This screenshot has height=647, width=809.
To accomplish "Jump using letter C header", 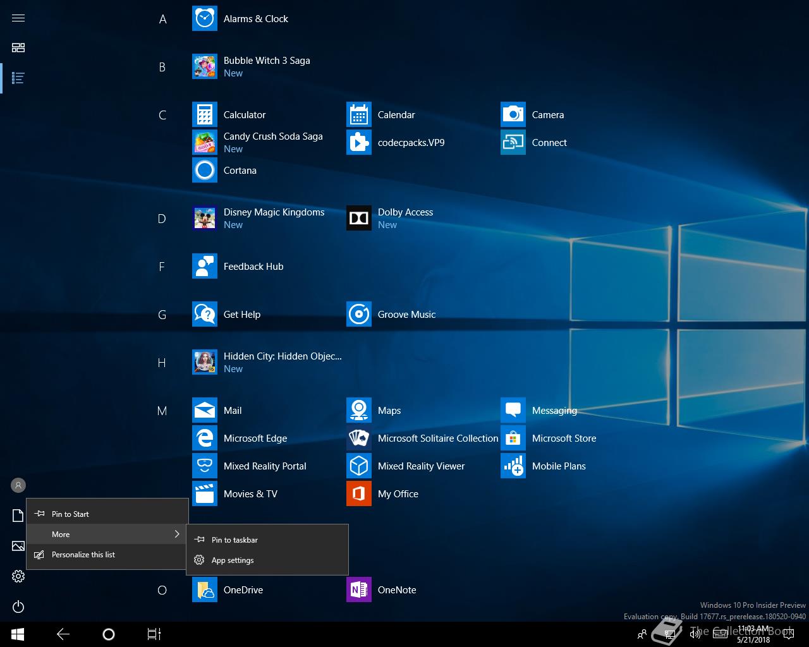I will (162, 115).
